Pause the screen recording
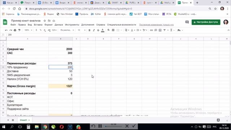Image resolution: width=231 pixels, height=130 pixels. pos(100,126)
